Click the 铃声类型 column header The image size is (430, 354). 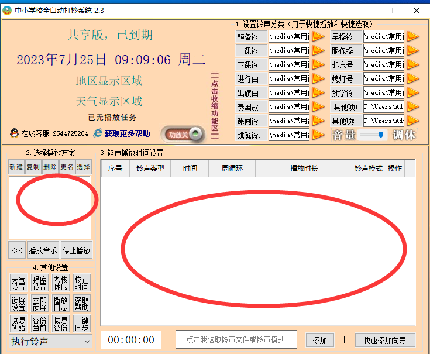point(150,169)
